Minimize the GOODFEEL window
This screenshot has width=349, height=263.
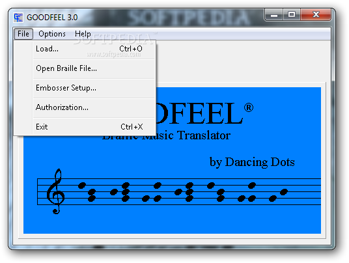(x=274, y=15)
